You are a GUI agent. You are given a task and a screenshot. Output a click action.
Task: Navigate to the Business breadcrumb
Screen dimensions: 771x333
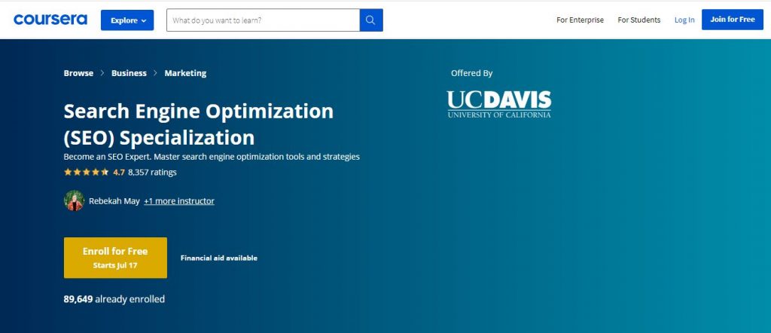point(129,73)
